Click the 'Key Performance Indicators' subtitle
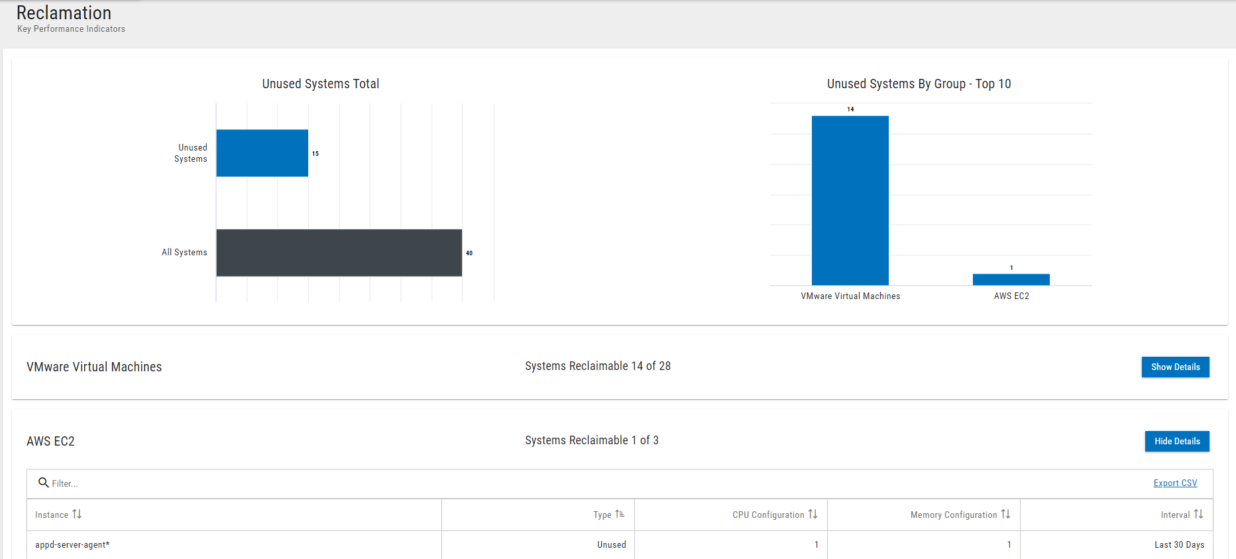The width and height of the screenshot is (1236, 559). [71, 29]
